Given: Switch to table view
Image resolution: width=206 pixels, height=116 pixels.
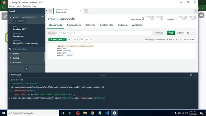Looking at the screenshot, I should [91, 40].
